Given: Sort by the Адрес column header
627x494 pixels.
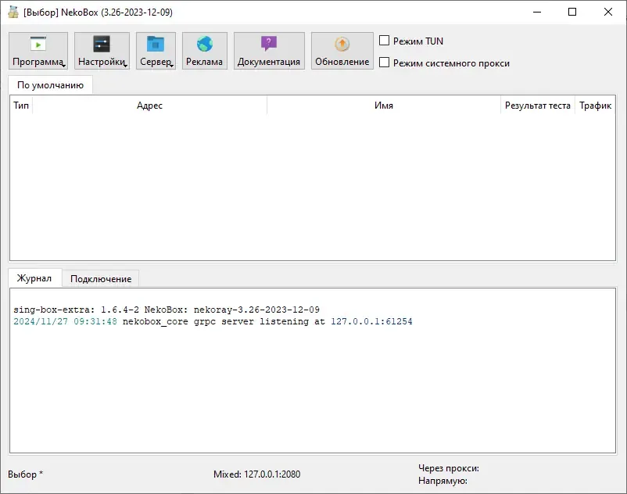Looking at the screenshot, I should tap(149, 106).
